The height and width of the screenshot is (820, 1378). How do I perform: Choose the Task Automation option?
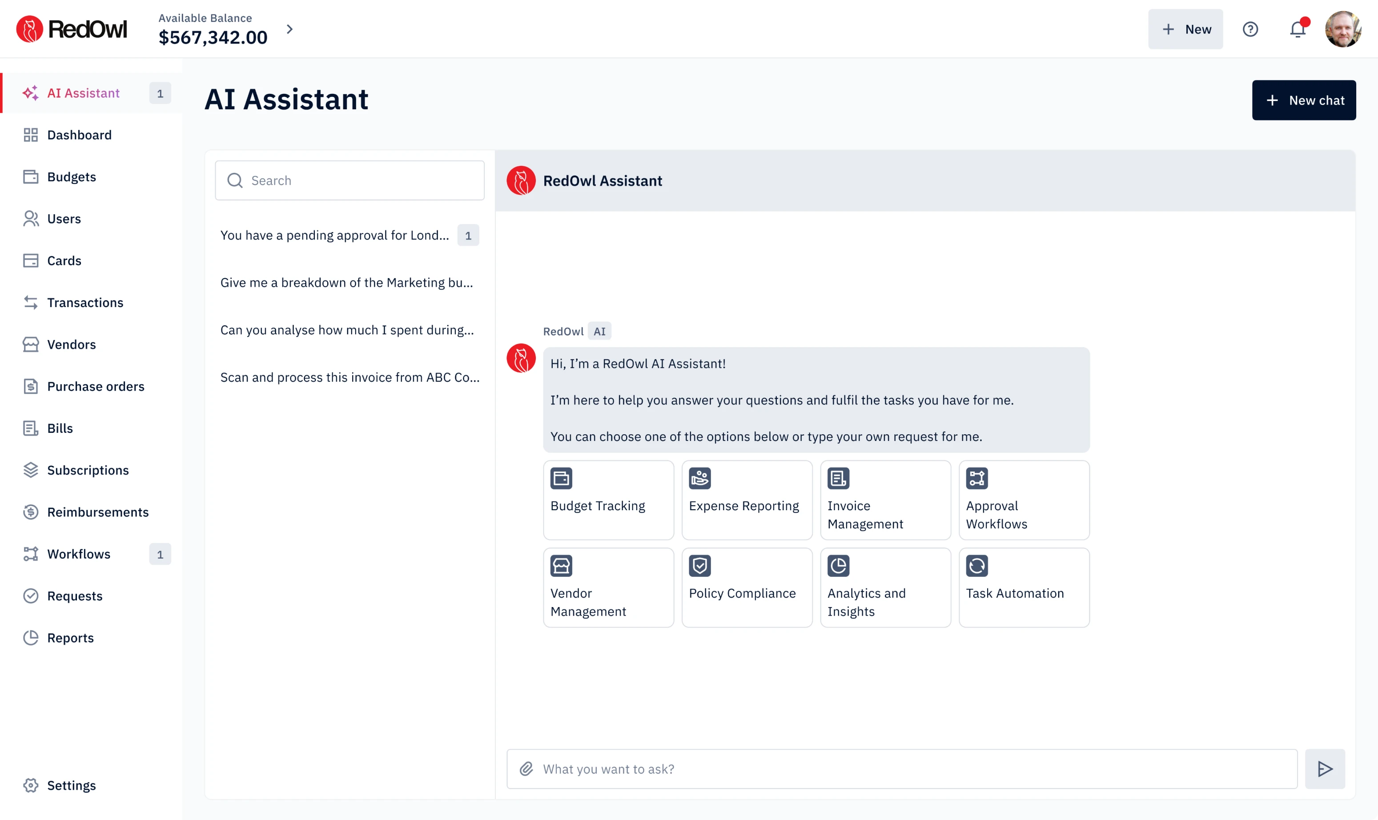[1024, 588]
